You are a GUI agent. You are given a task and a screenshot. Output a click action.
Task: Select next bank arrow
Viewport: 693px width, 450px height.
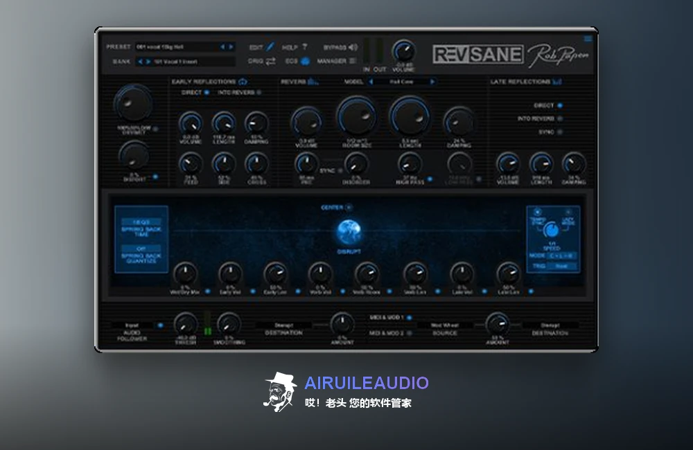(x=148, y=62)
